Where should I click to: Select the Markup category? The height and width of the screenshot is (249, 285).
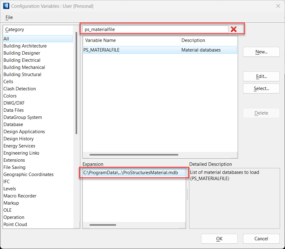(11, 203)
